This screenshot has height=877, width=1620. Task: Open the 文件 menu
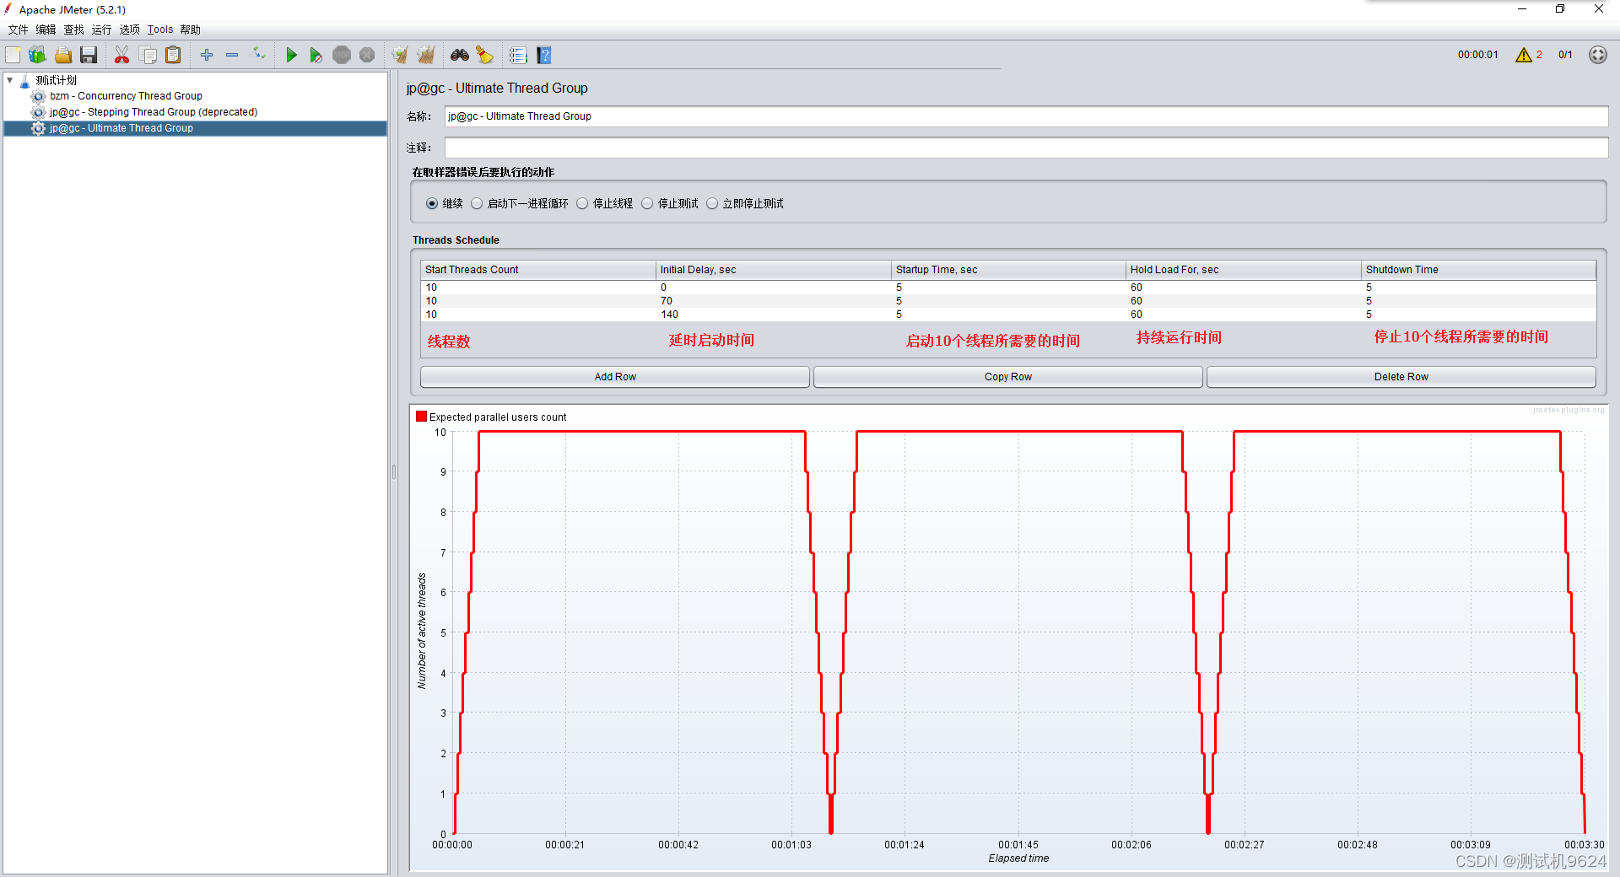[x=18, y=30]
